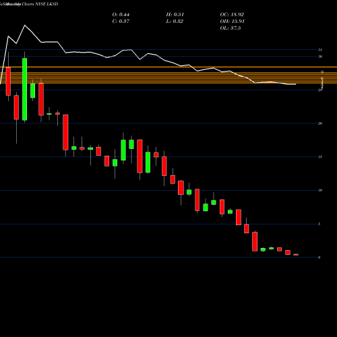Image resolution: width=337 pixels, height=337 pixels.
Task: Click the 'Charts NYSE LKSD' title text
Action: point(40,4)
